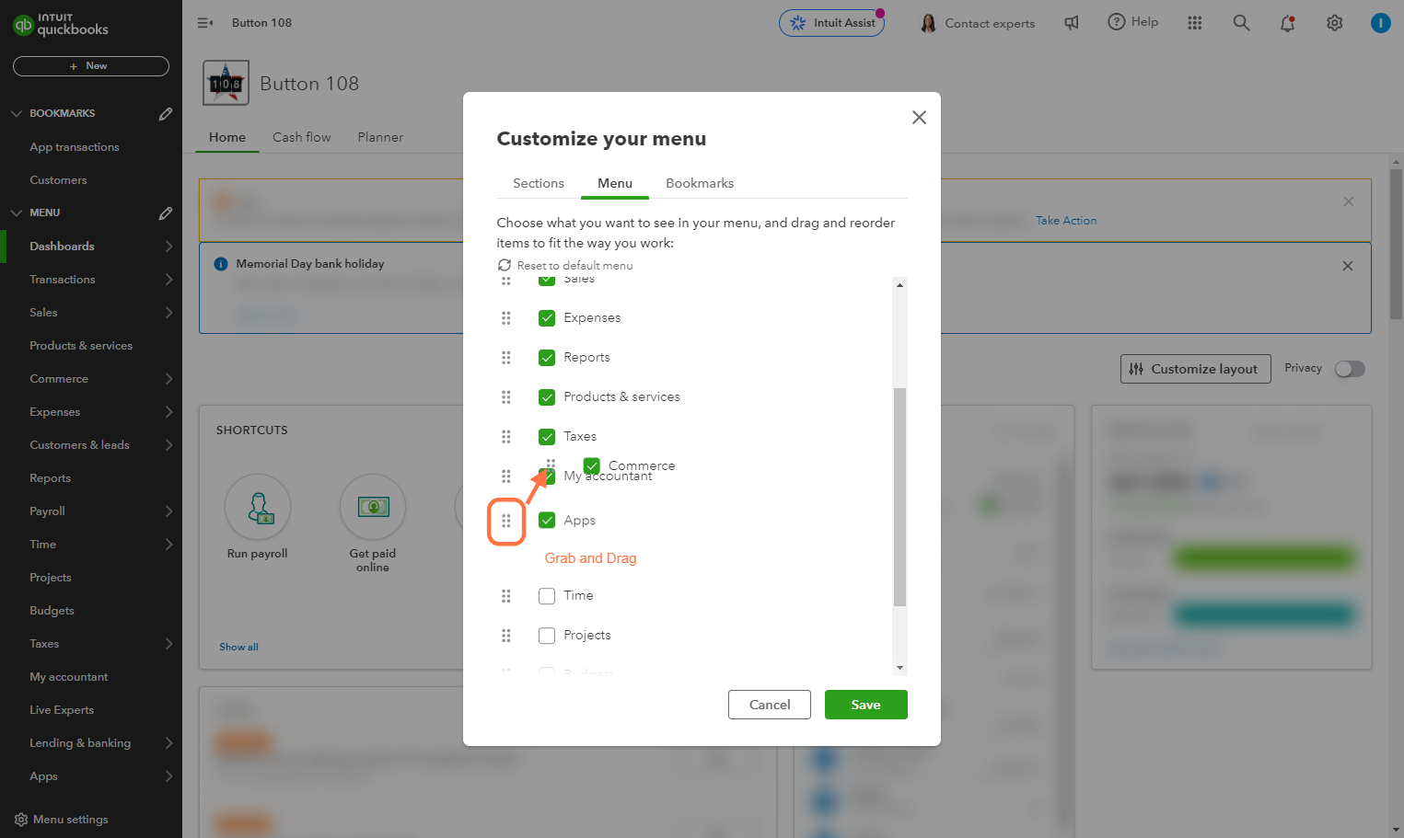
Task: Edit bookmarks with the pencil icon
Action: (166, 114)
